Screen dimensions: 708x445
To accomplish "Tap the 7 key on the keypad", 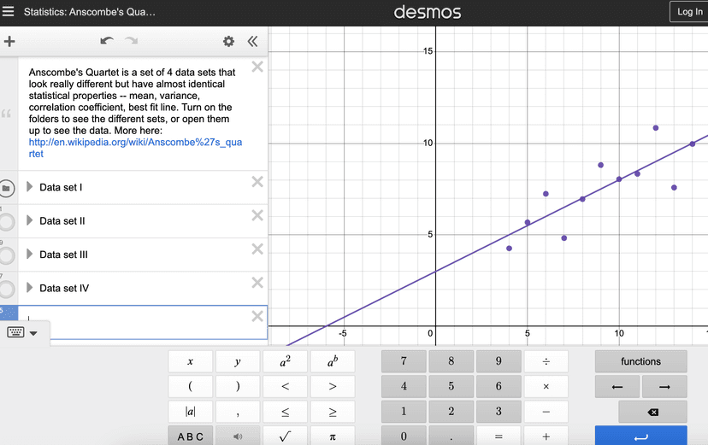I will [404, 361].
